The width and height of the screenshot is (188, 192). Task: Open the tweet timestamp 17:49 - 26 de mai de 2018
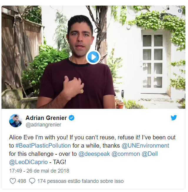click(39, 171)
